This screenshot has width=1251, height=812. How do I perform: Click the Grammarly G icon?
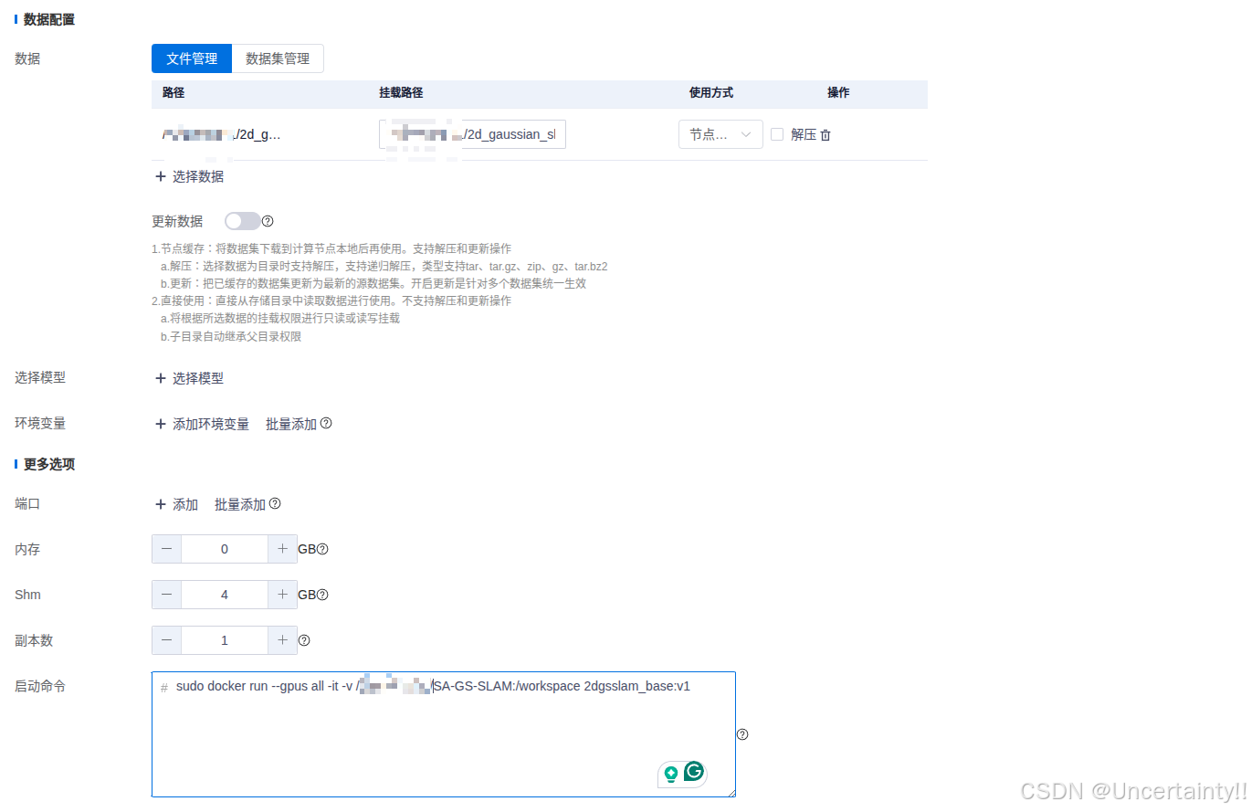[x=694, y=773]
